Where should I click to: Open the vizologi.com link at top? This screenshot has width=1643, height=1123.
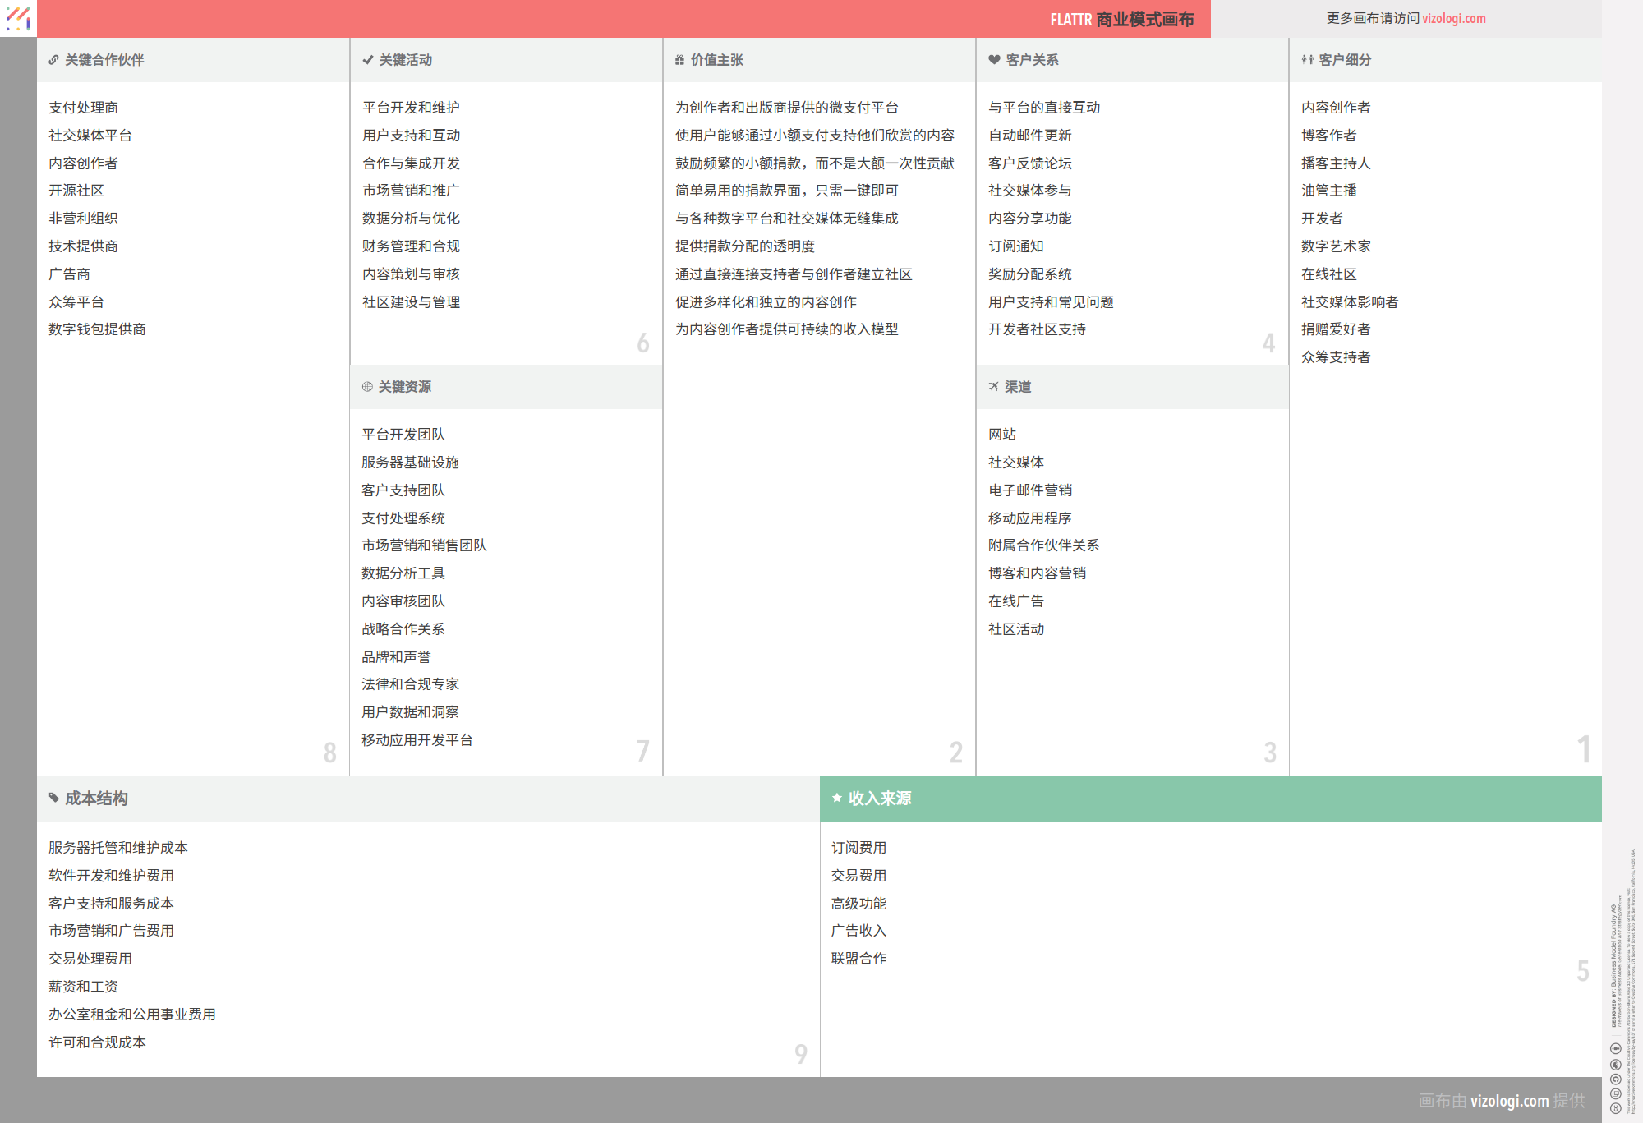(x=1453, y=18)
